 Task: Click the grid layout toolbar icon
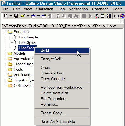coord(109,16)
